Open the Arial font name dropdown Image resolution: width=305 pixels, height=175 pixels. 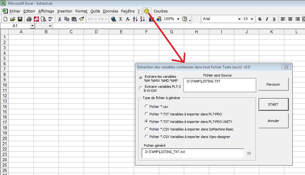[239, 19]
